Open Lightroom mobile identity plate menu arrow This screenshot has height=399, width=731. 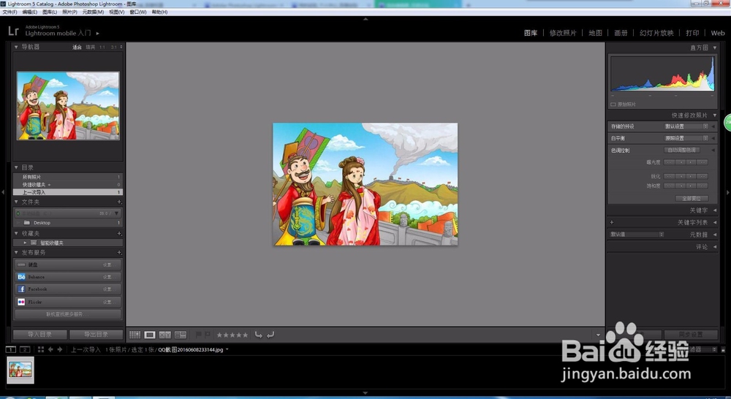click(x=97, y=33)
